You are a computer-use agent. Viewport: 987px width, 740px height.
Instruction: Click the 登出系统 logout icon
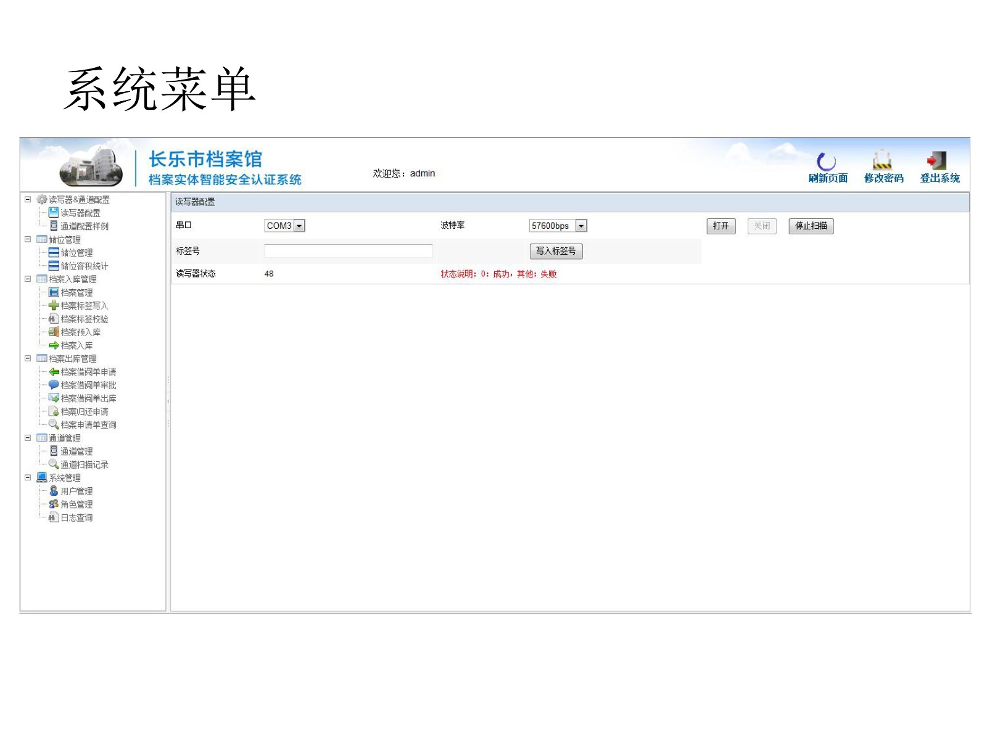[938, 161]
